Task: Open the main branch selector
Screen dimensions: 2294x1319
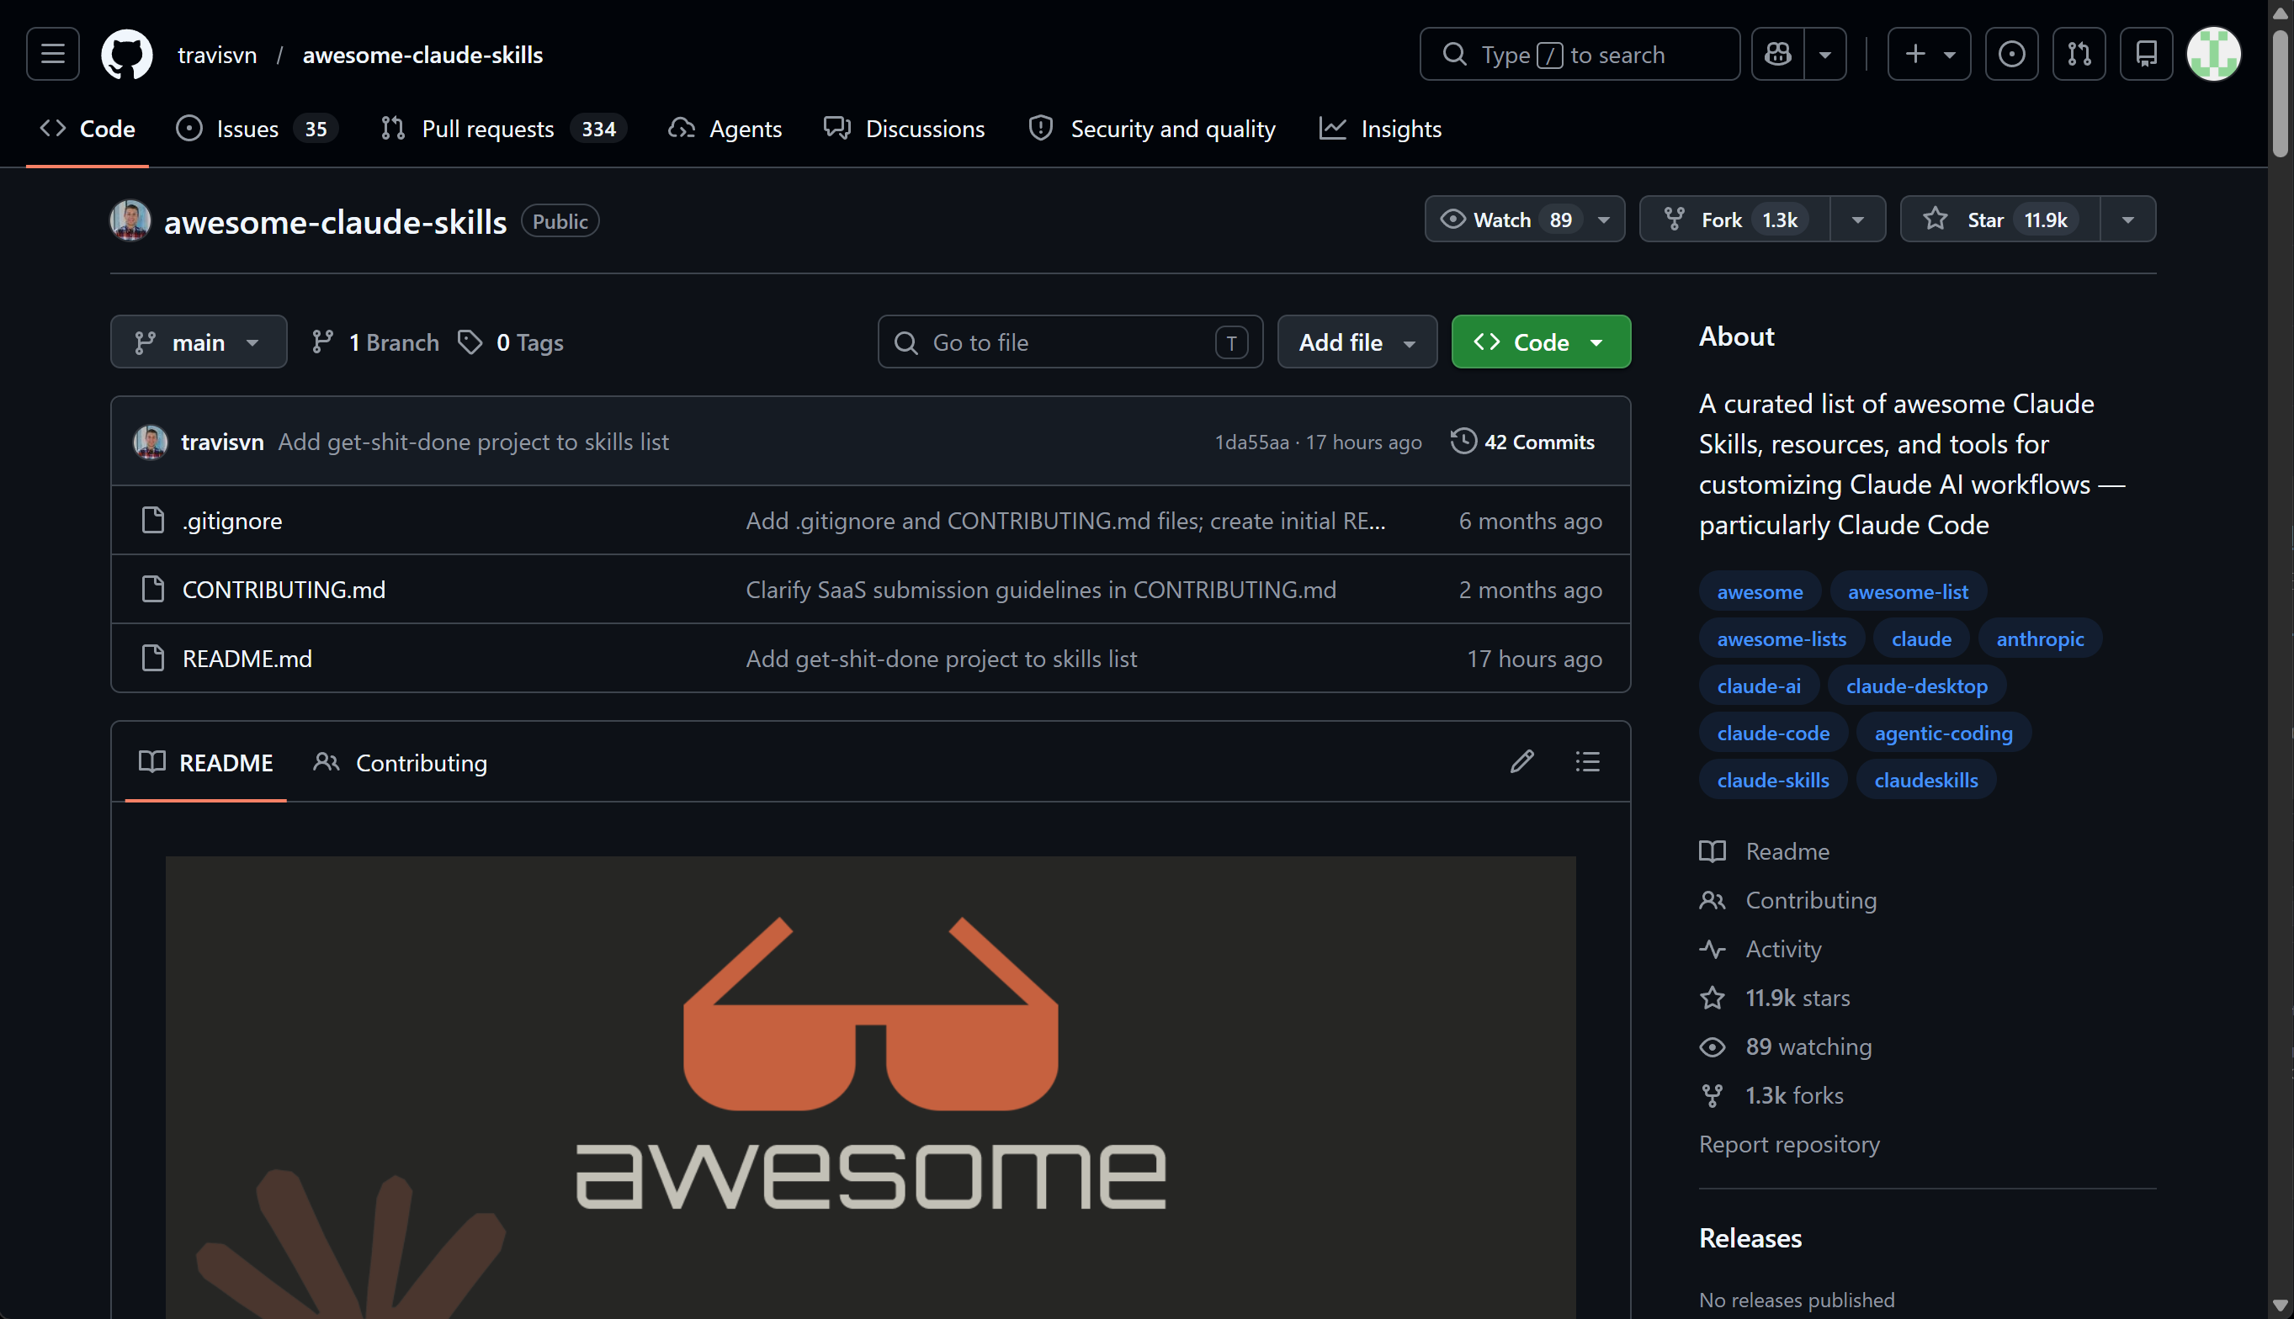Action: click(x=199, y=342)
